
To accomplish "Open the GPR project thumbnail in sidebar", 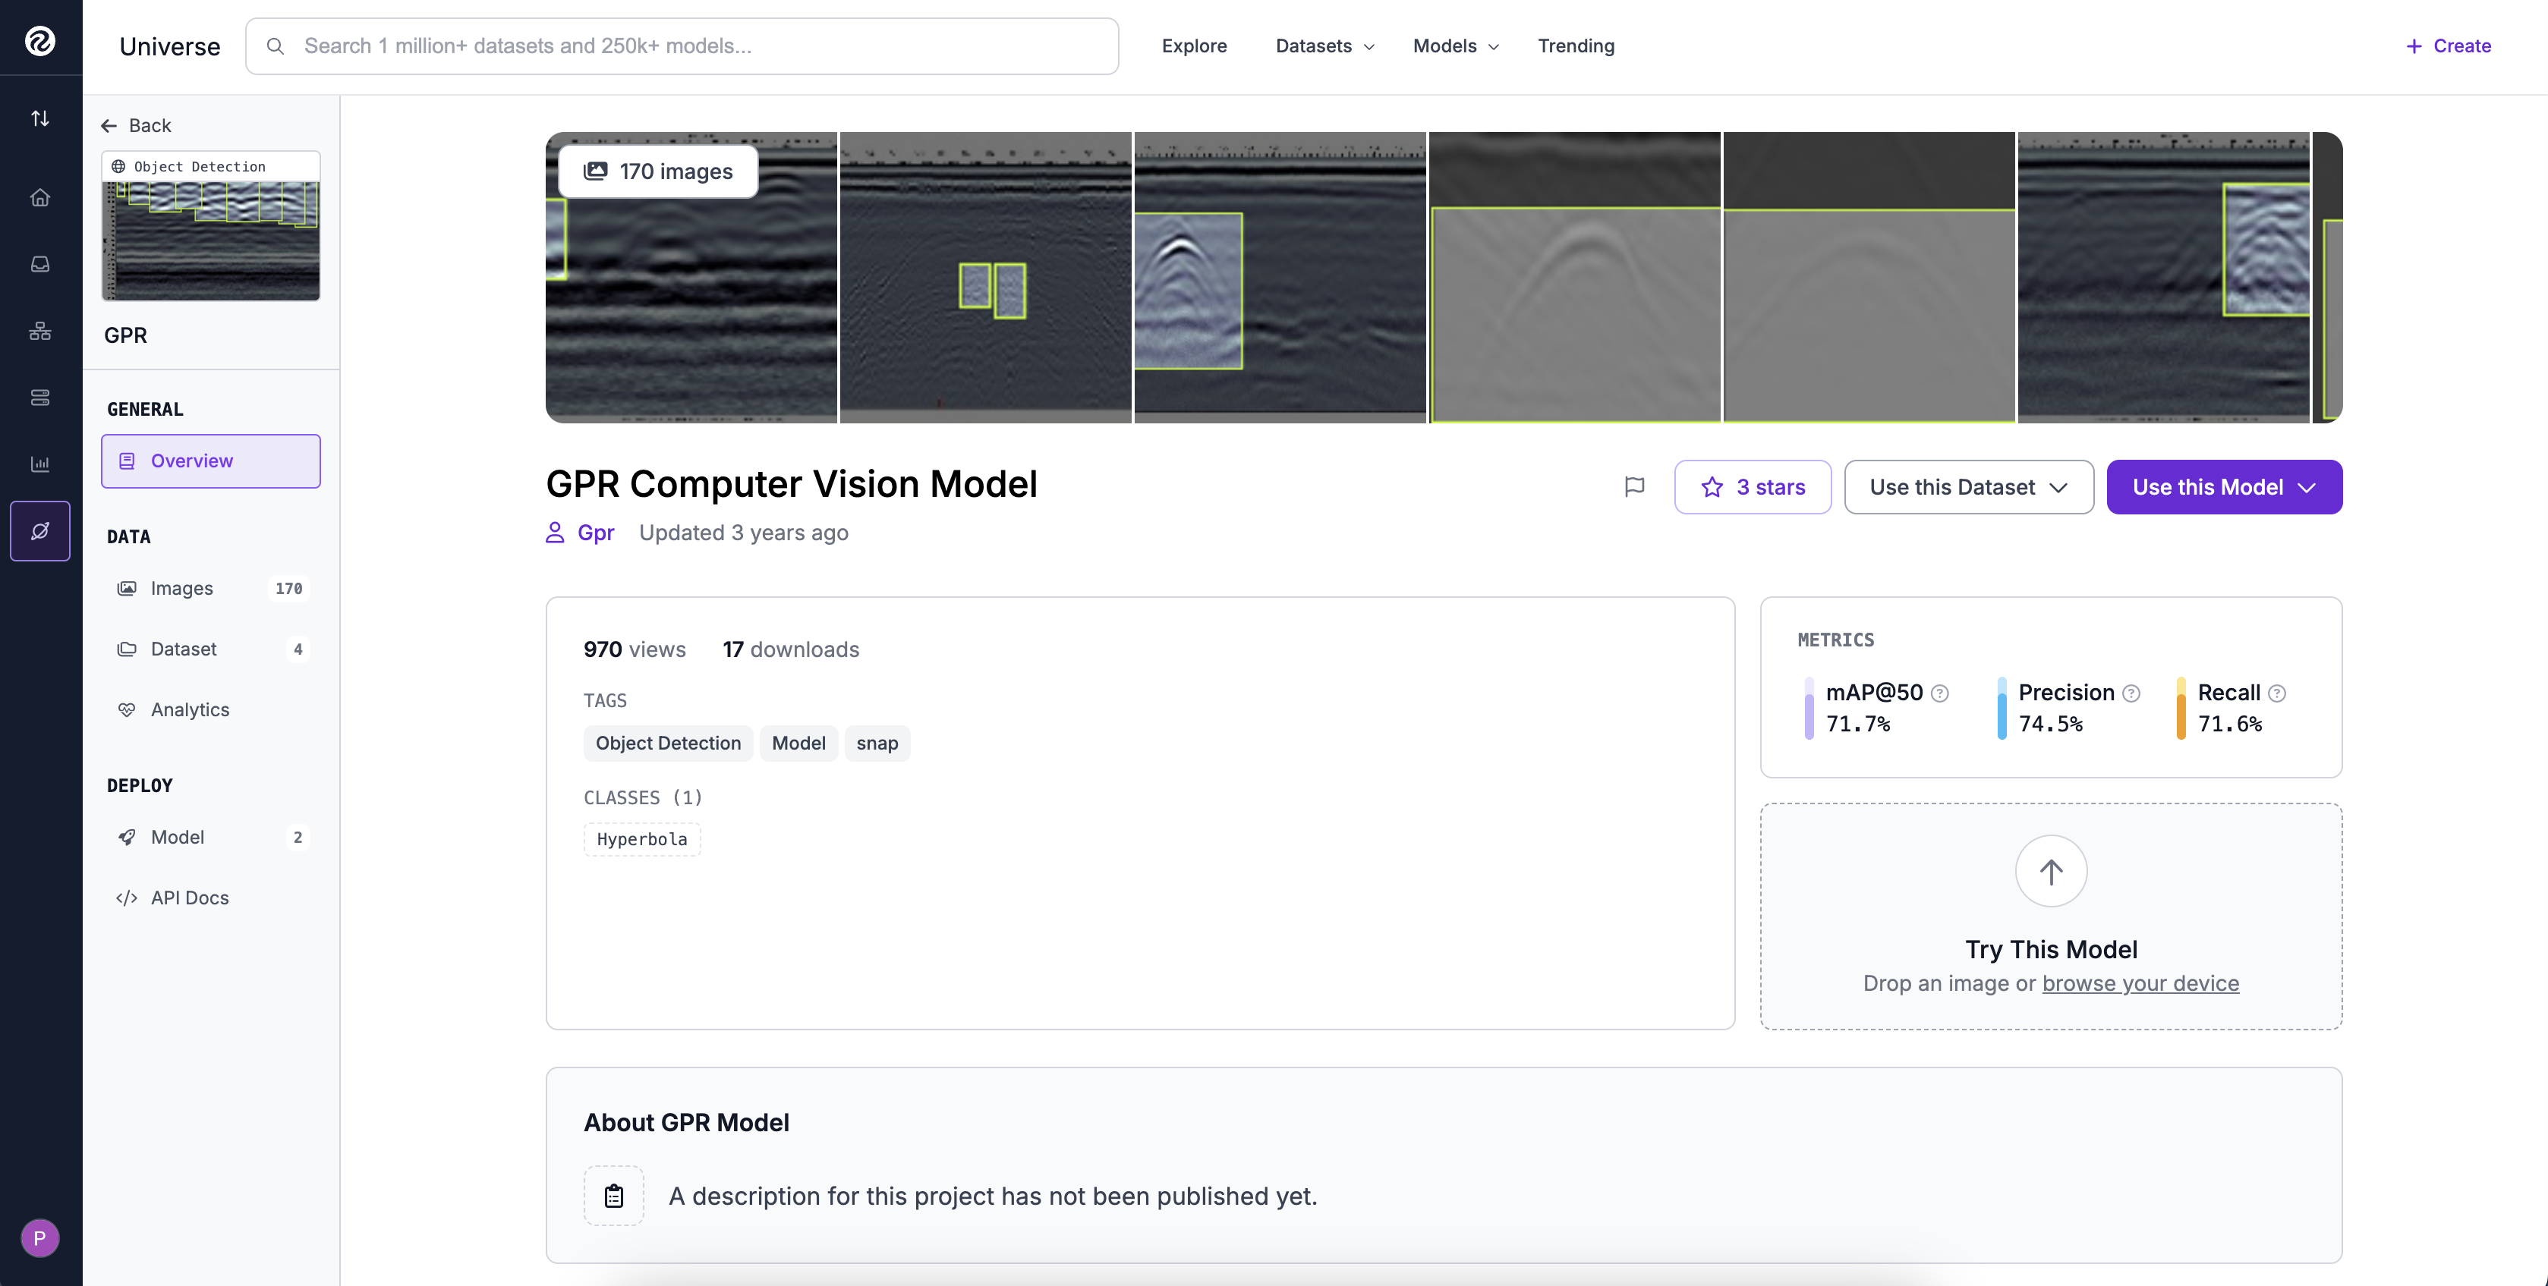I will coord(211,225).
